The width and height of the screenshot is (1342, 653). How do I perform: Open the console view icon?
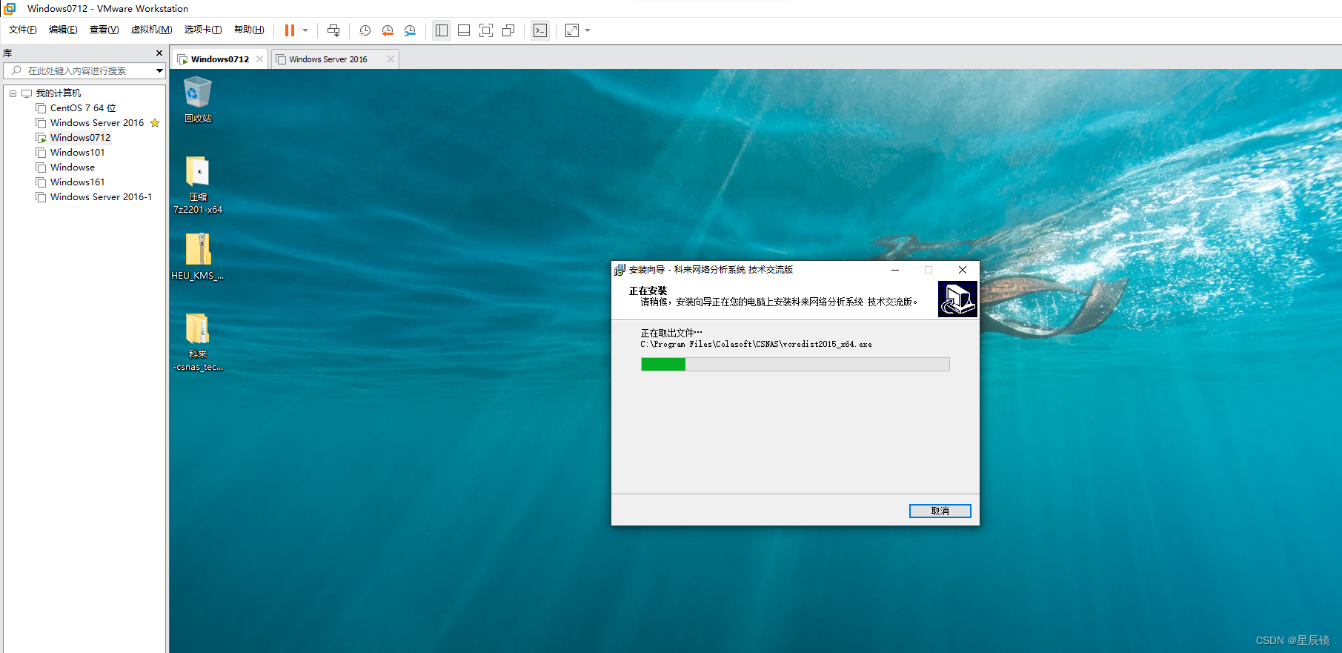(x=540, y=30)
